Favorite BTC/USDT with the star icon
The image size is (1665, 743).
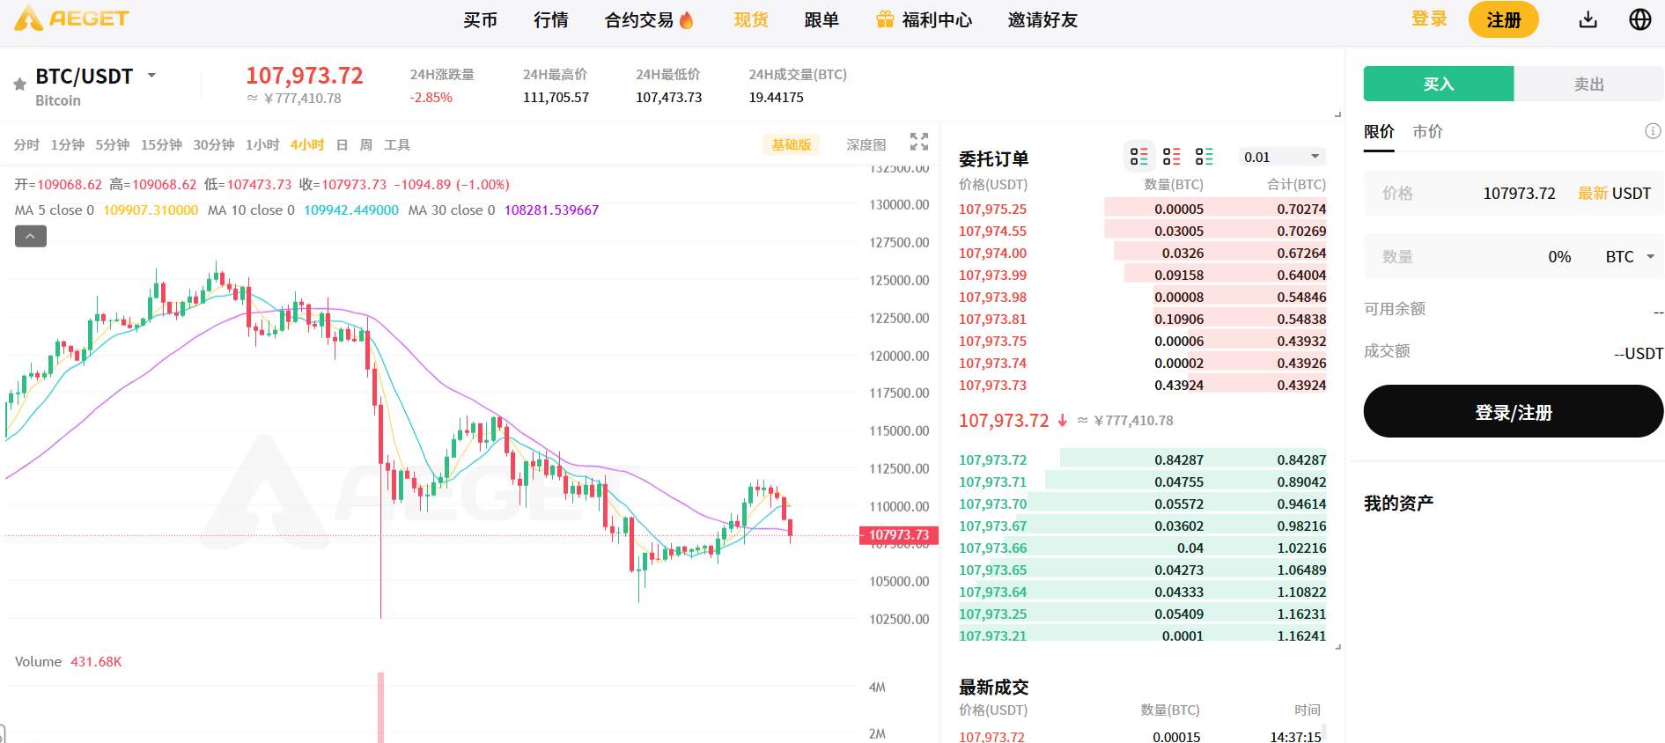coord(19,85)
